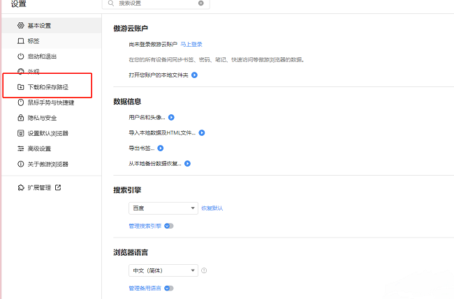Viewport: 454px width, 299px height.
Task: Click the 恢复默认 link
Action: 212,208
